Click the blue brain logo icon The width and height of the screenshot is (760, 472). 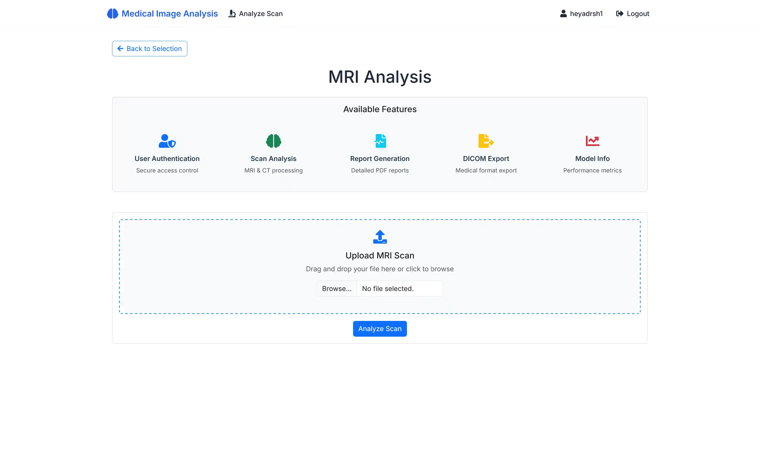[112, 13]
